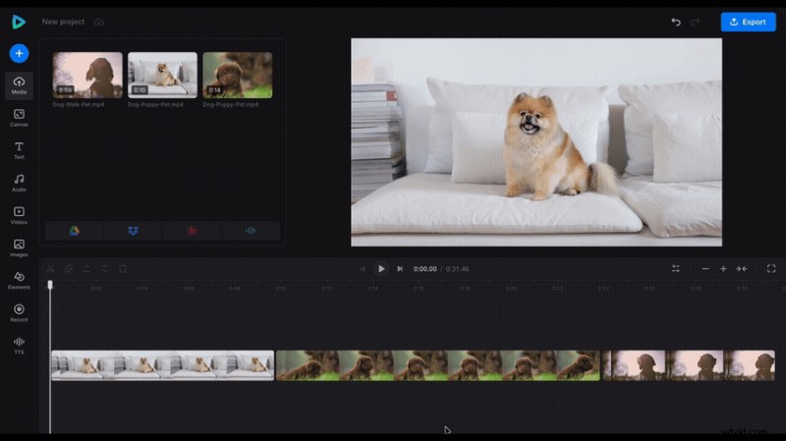Click the Flixier logo icon

point(19,22)
